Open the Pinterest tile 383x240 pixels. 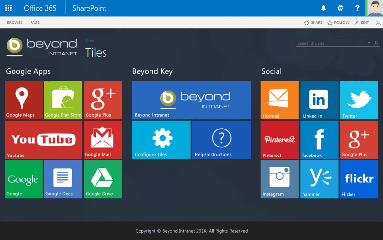point(280,140)
